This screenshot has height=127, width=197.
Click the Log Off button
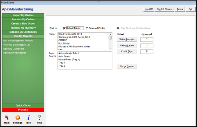point(149,9)
